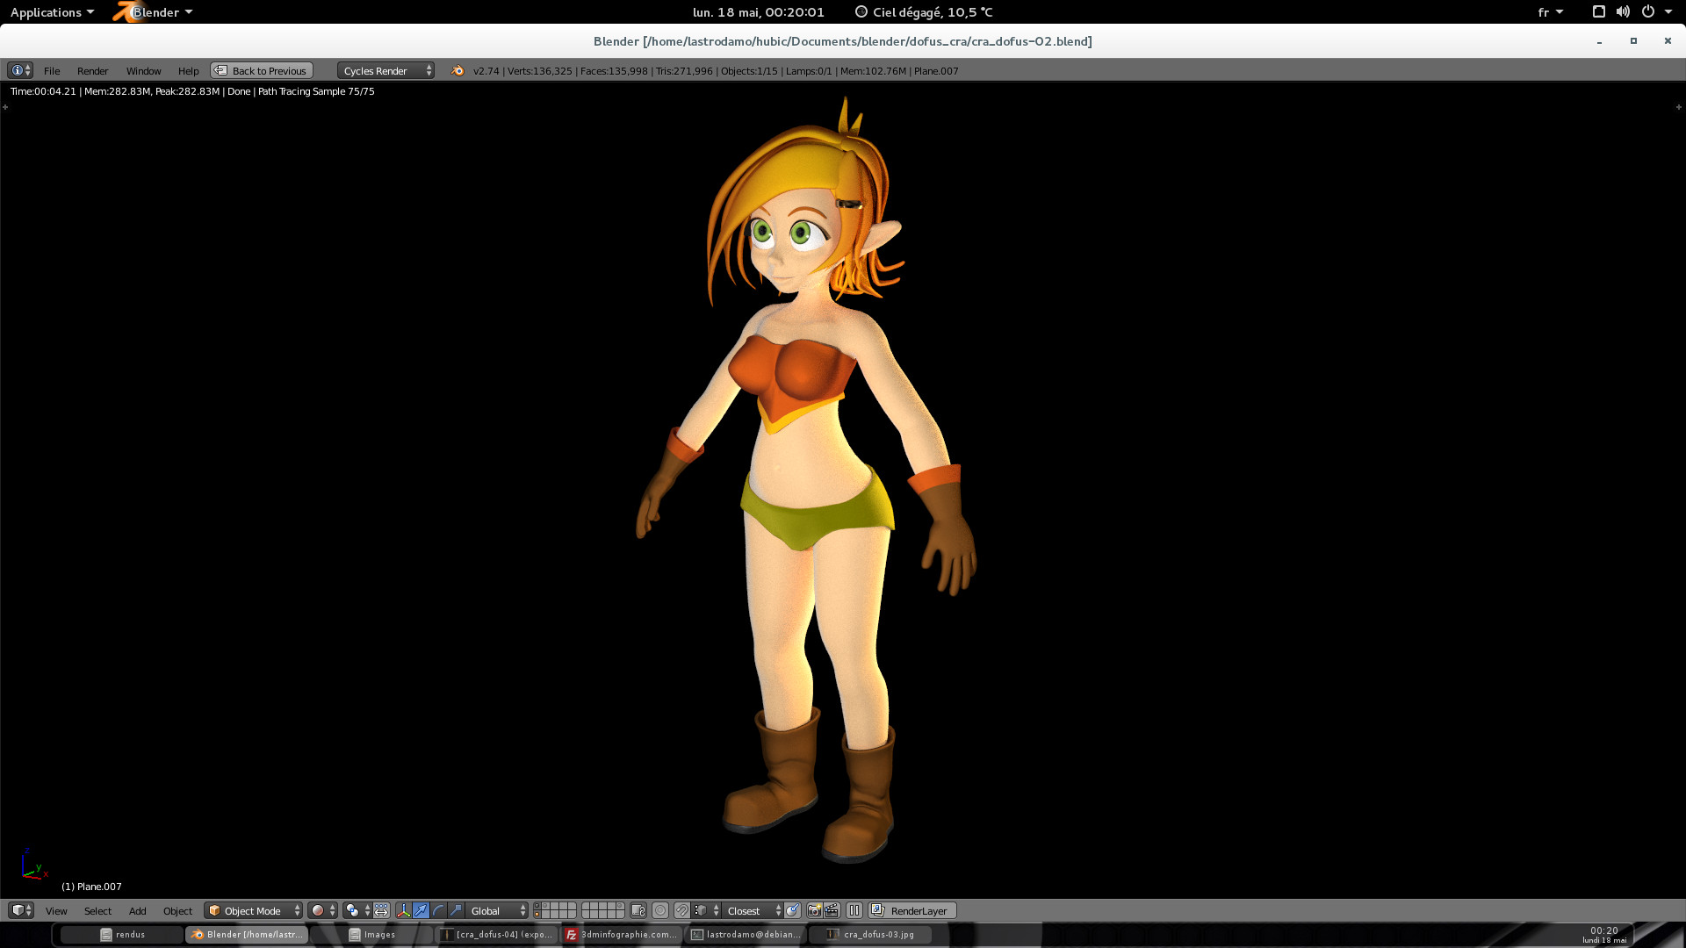Switch to Images taskbar window

pyautogui.click(x=372, y=934)
